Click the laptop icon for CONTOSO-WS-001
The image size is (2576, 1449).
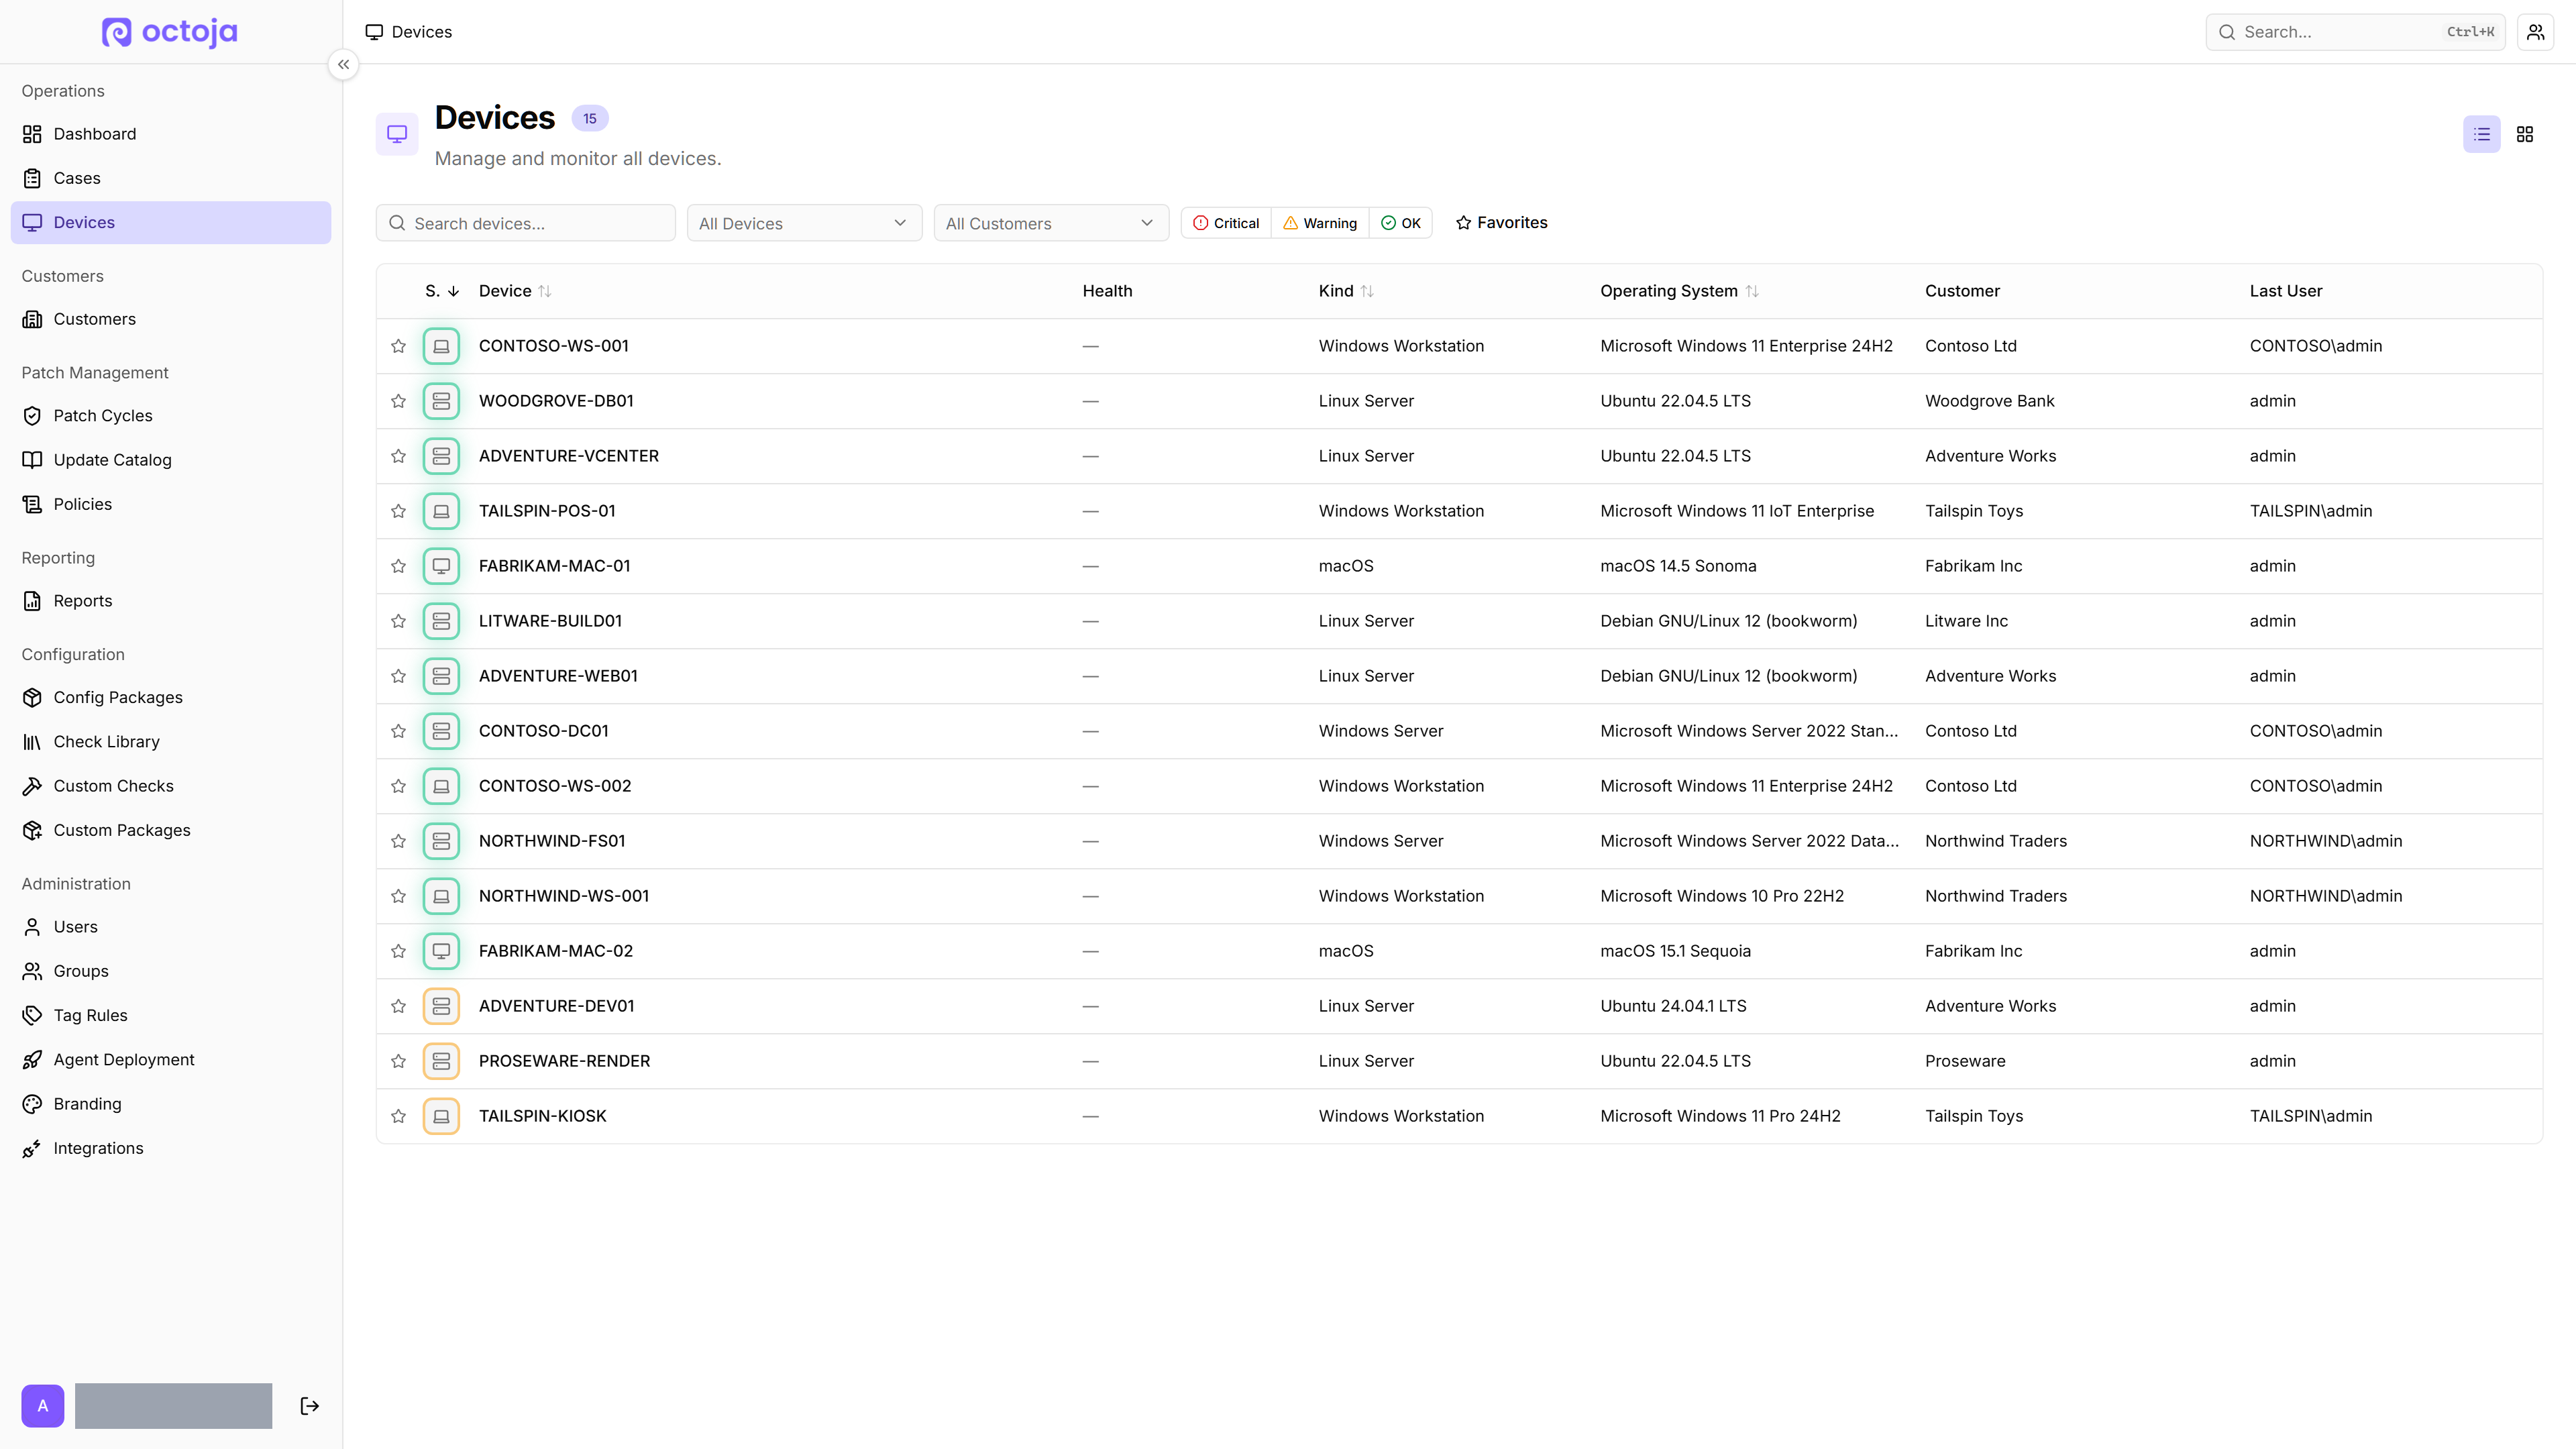pyautogui.click(x=441, y=346)
